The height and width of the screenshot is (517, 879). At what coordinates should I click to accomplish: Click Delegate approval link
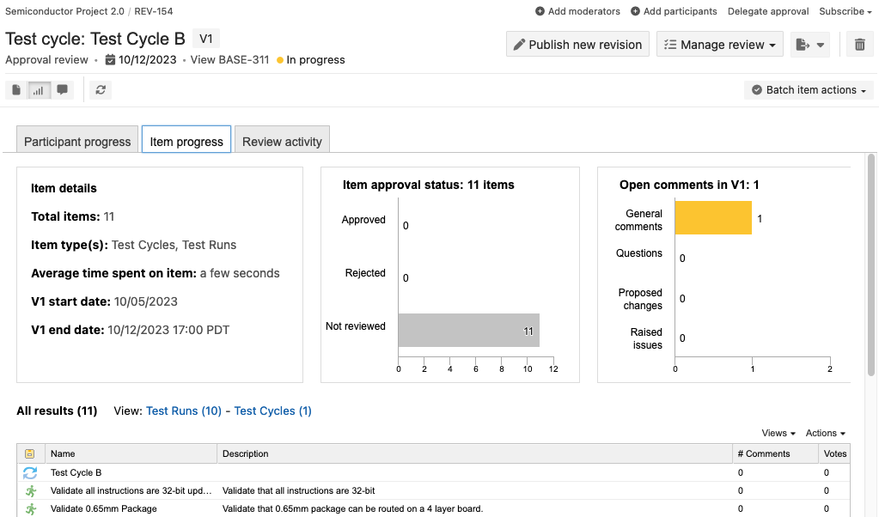(x=768, y=11)
